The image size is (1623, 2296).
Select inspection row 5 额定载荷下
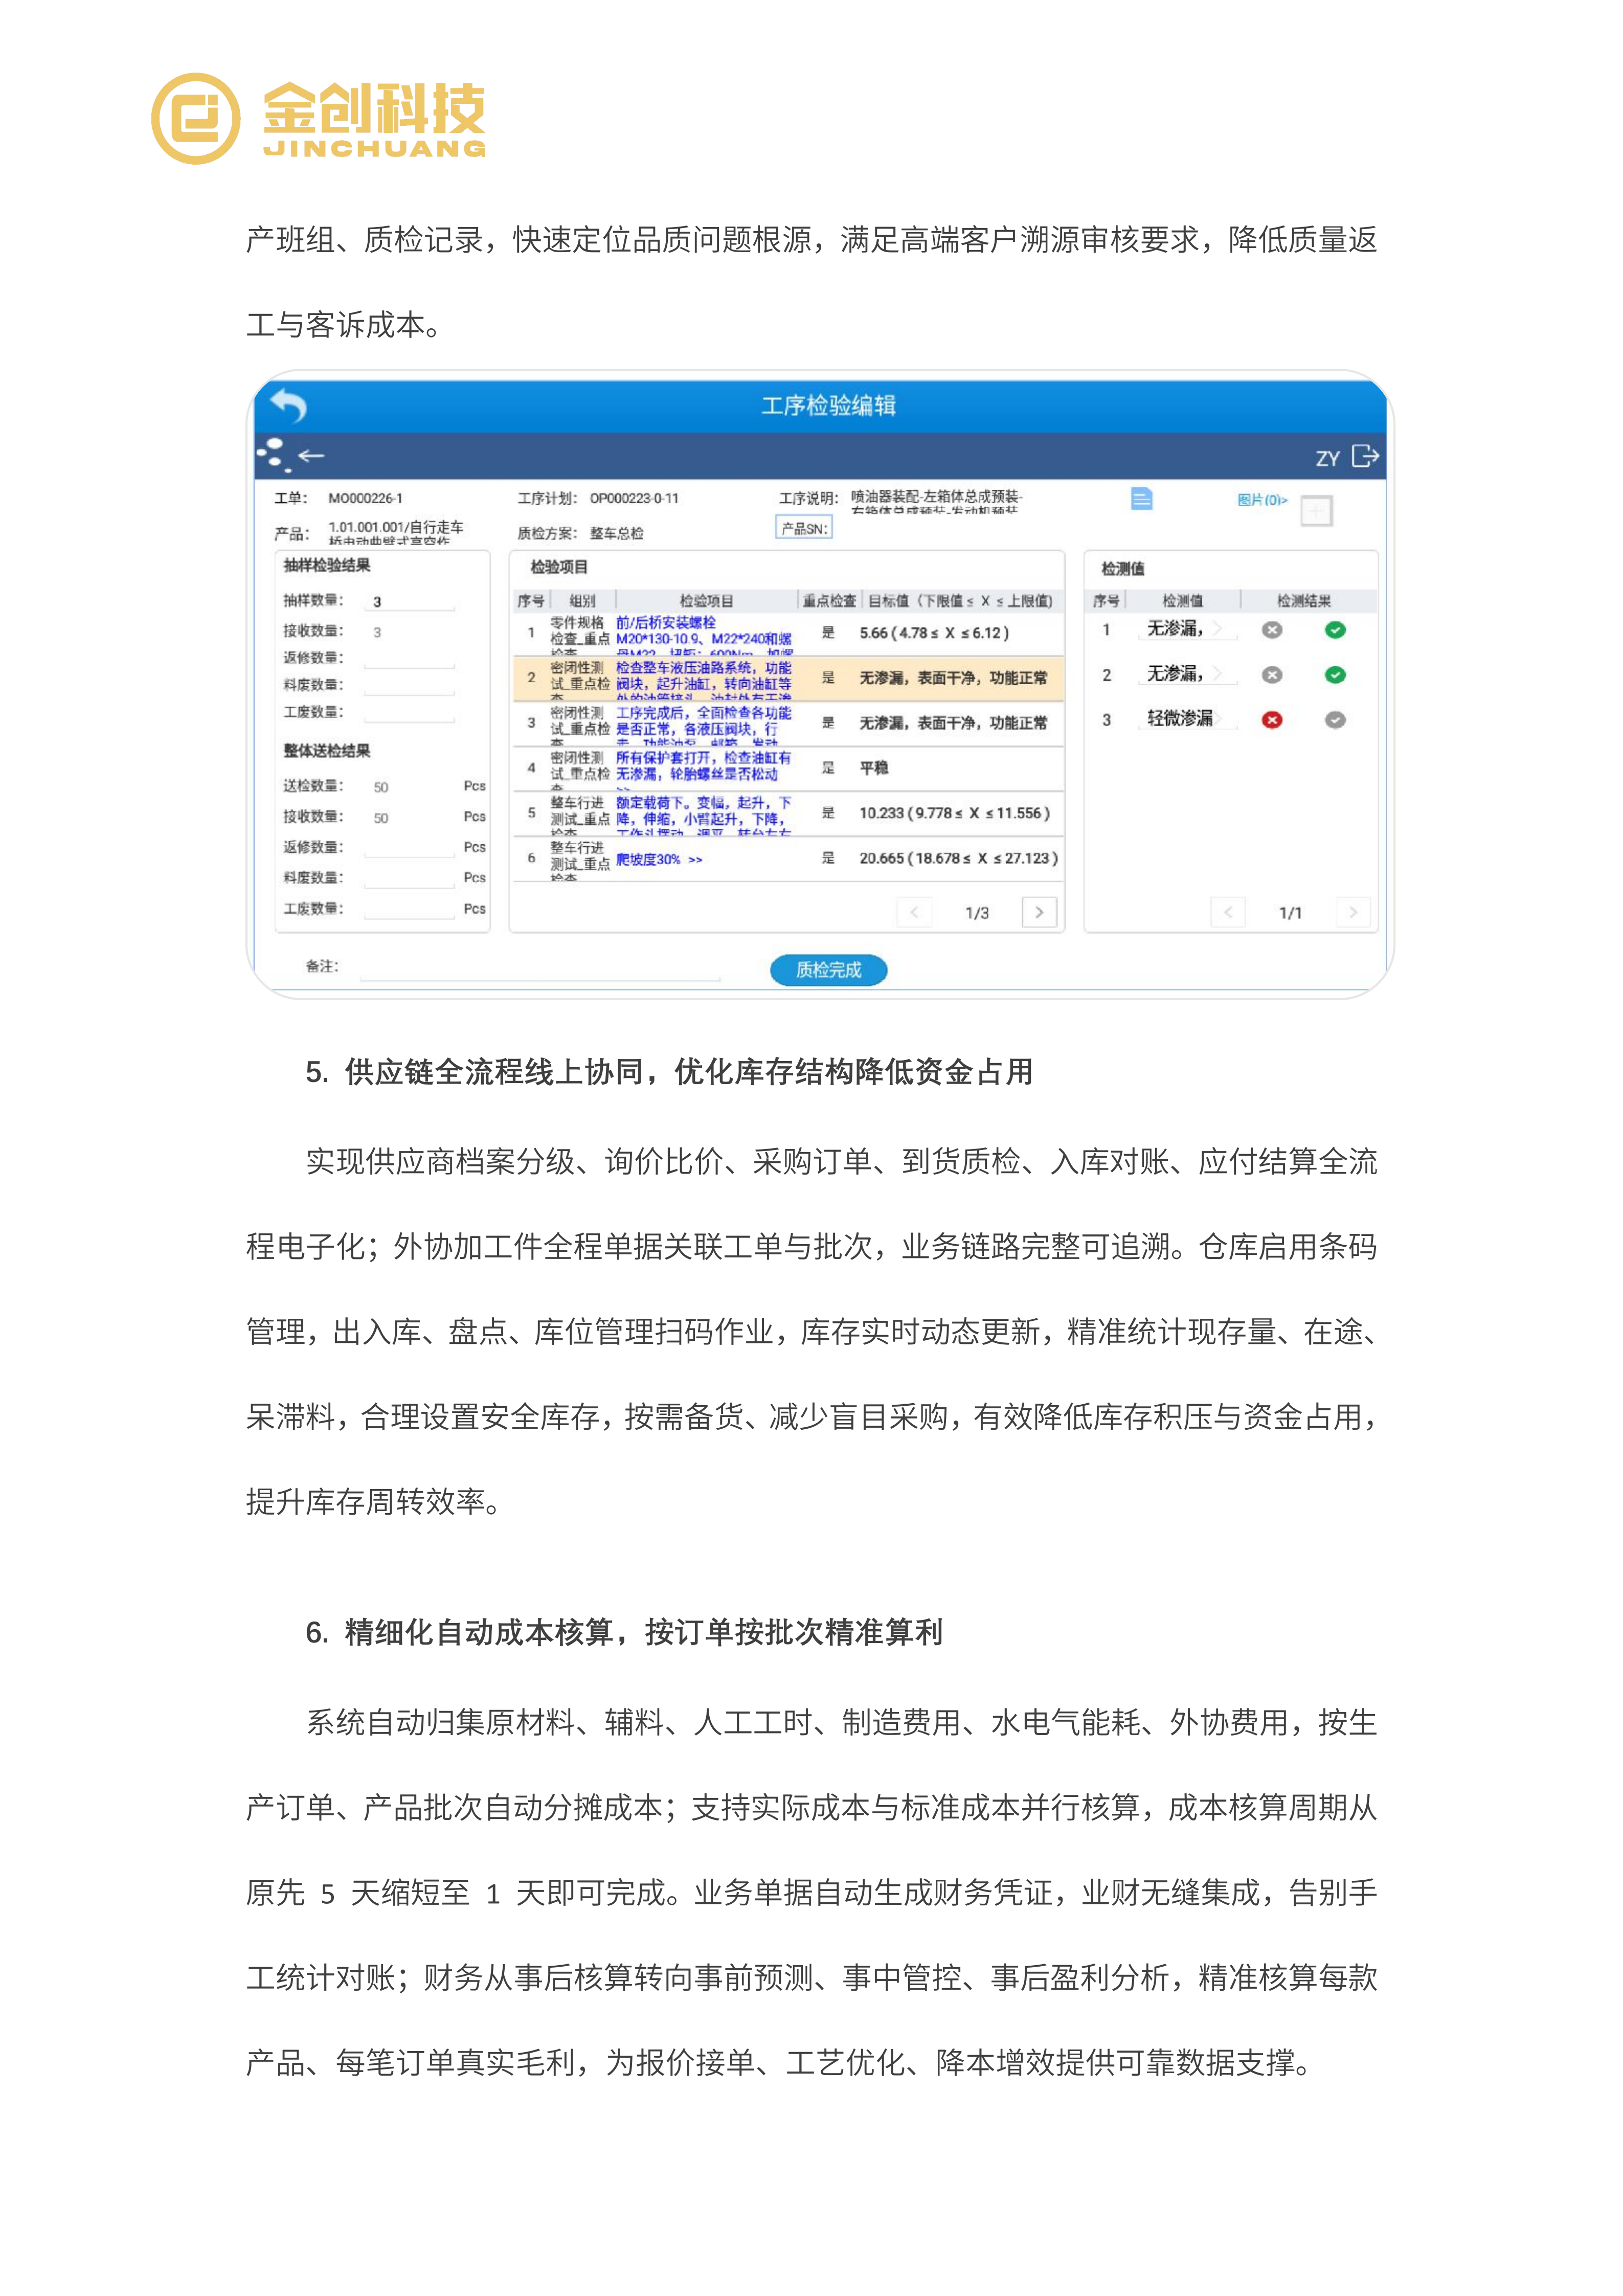point(788,813)
